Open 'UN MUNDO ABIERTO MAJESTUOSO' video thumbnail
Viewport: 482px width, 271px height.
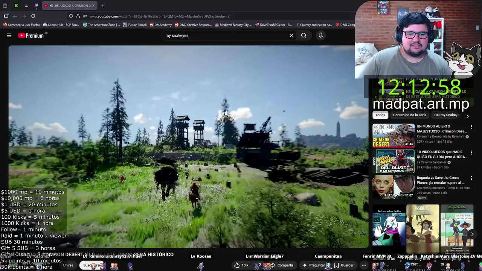[x=394, y=135]
